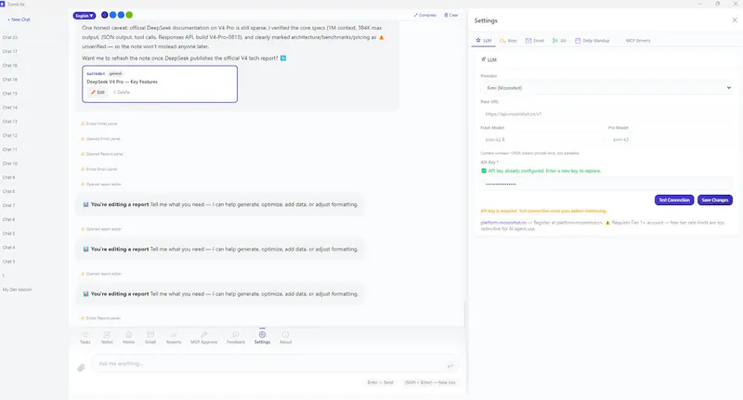Open the note ID link on the note card
The image size is (743, 400).
coord(96,74)
